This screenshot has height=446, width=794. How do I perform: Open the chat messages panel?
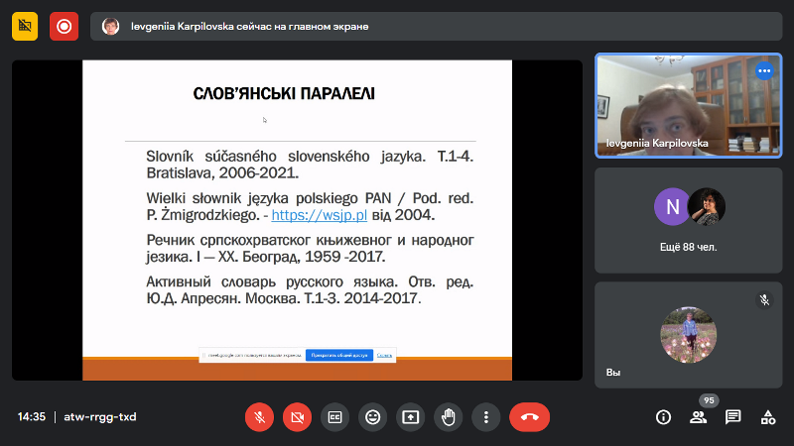tap(732, 417)
